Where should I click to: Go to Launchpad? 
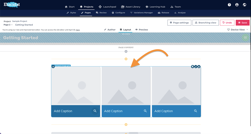(107, 7)
